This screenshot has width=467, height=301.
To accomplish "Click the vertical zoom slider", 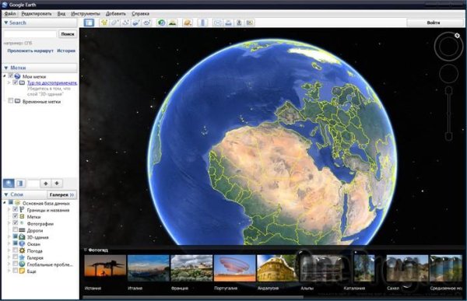I will click(x=448, y=114).
